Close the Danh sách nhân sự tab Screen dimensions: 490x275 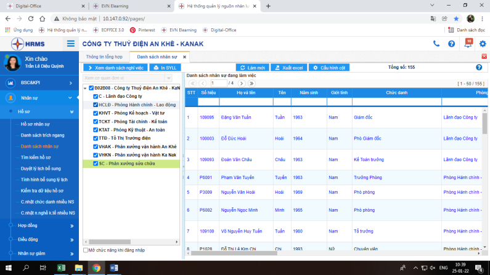click(192, 57)
